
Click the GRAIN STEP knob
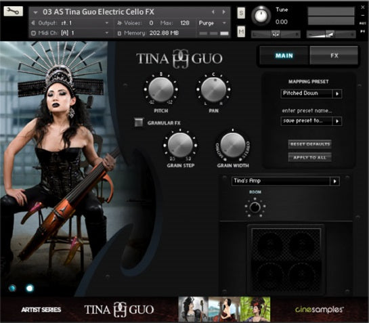tap(180, 145)
